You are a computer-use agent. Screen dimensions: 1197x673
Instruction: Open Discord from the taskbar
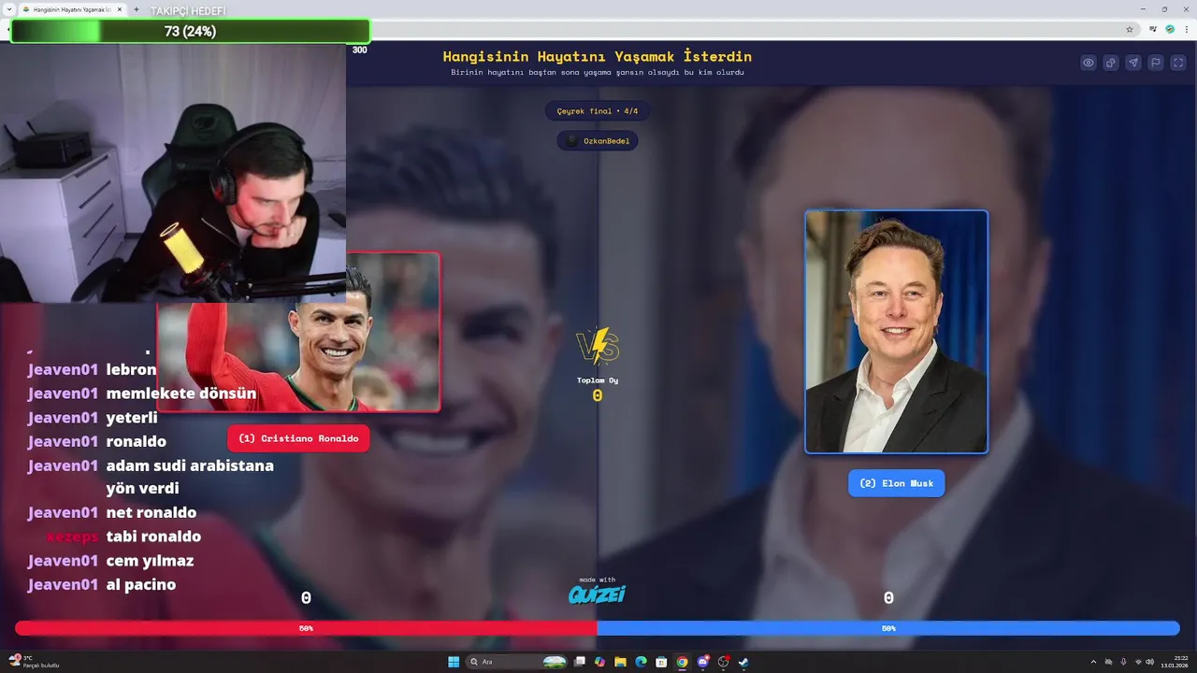coord(703,662)
